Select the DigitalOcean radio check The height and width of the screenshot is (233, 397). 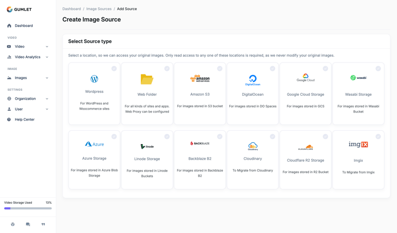pyautogui.click(x=272, y=68)
